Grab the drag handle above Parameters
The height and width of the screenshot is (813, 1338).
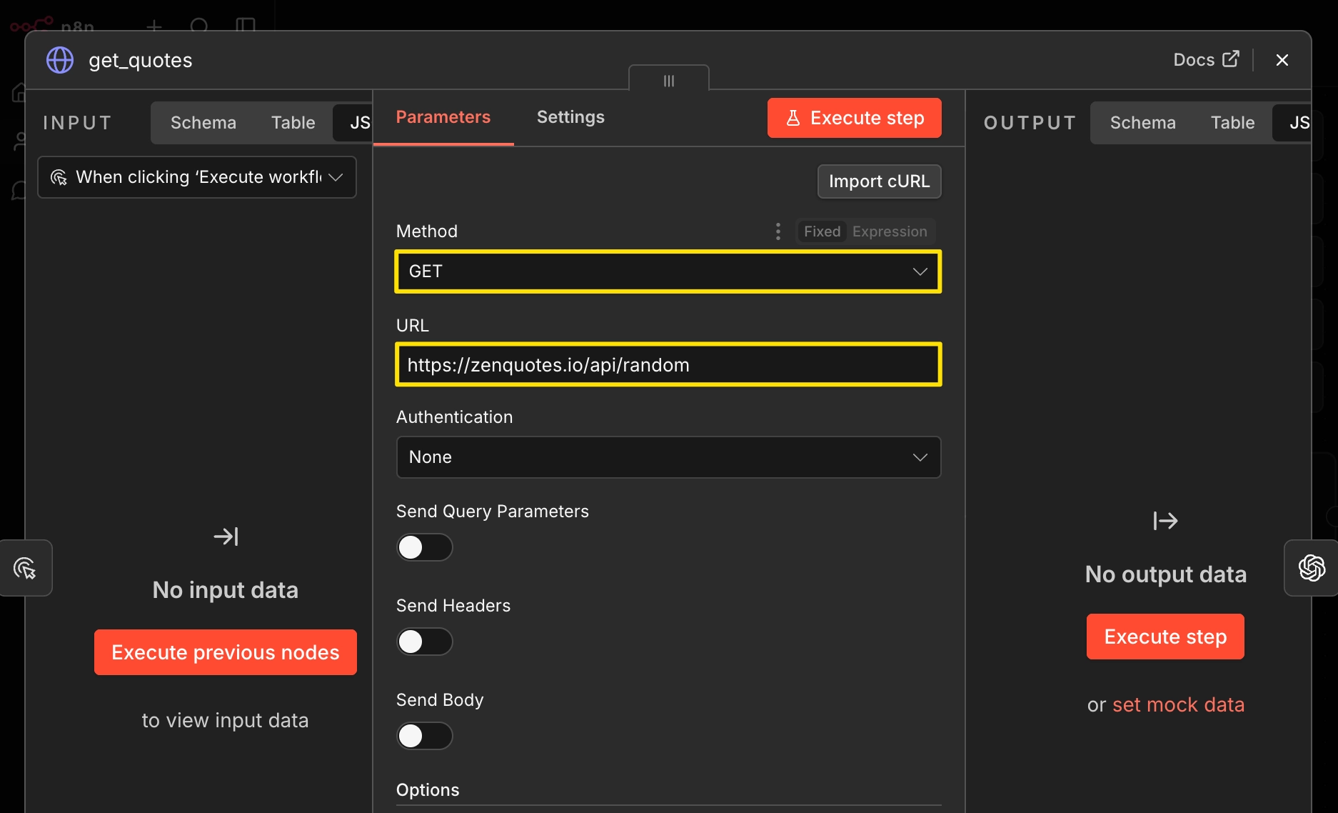coord(669,80)
